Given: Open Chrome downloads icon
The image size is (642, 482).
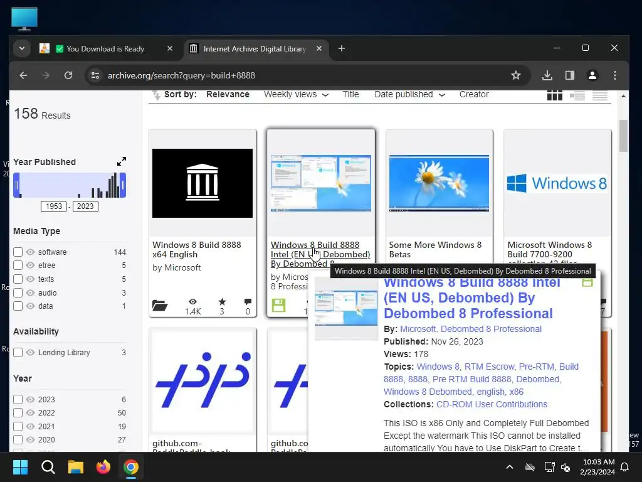Looking at the screenshot, I should coord(547,75).
